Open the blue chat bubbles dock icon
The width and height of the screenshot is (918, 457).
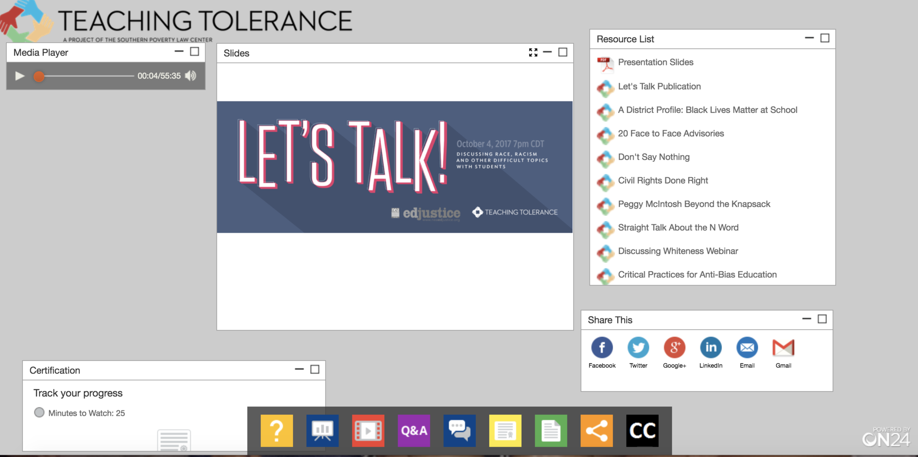(x=459, y=431)
